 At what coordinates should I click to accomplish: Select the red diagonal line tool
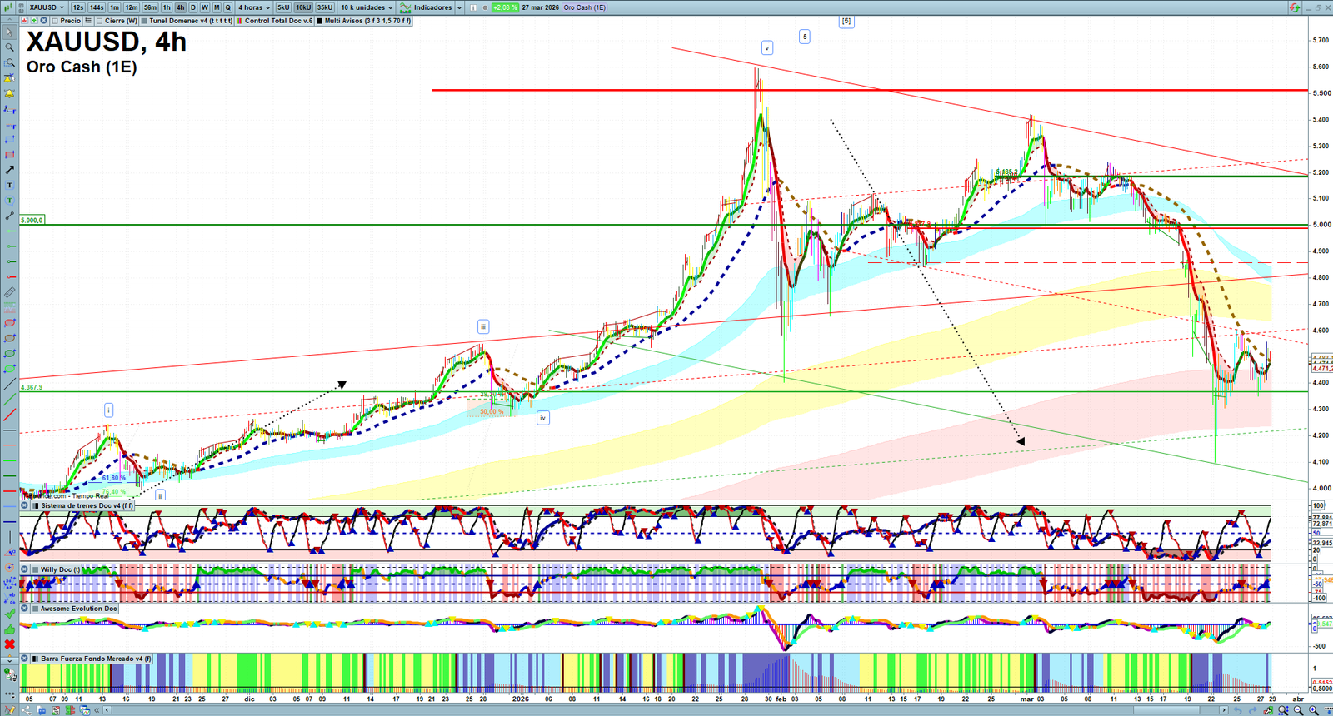(x=9, y=414)
